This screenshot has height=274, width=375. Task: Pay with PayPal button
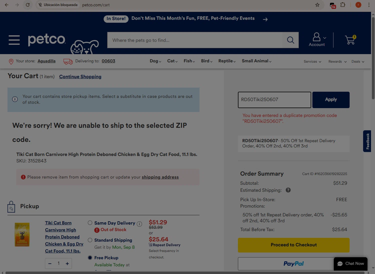coord(294,264)
